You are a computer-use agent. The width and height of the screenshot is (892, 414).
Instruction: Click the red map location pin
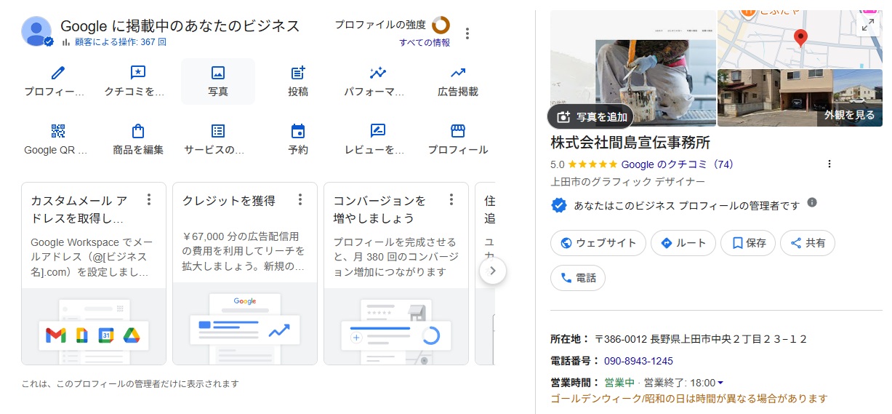(x=800, y=38)
